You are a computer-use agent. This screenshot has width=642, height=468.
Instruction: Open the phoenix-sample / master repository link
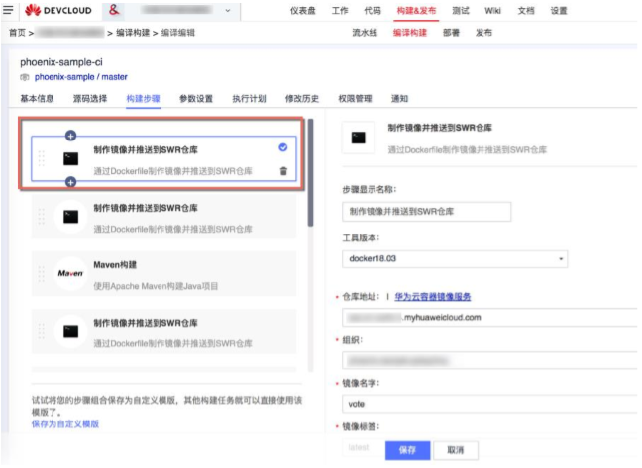(80, 77)
